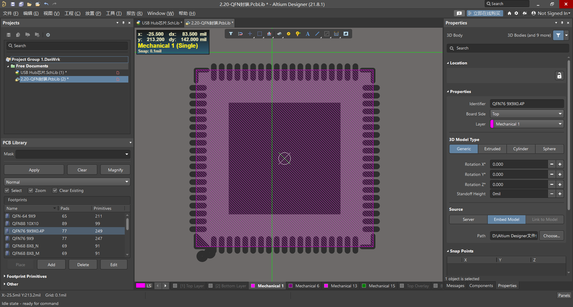
Task: Select the move objects cross tool
Action: [x=250, y=34]
